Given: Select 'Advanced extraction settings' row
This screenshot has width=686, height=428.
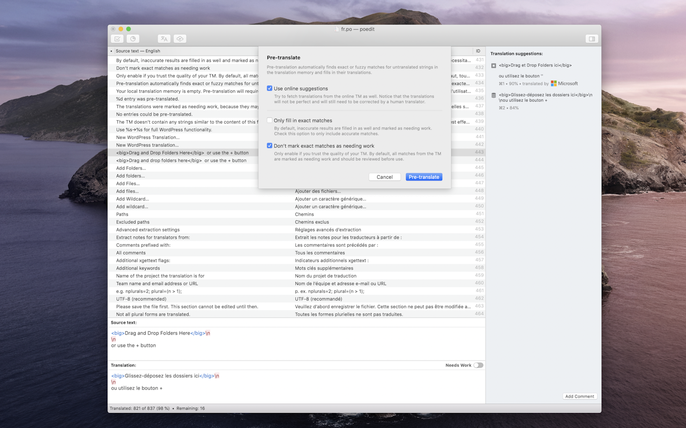Looking at the screenshot, I should pos(296,230).
